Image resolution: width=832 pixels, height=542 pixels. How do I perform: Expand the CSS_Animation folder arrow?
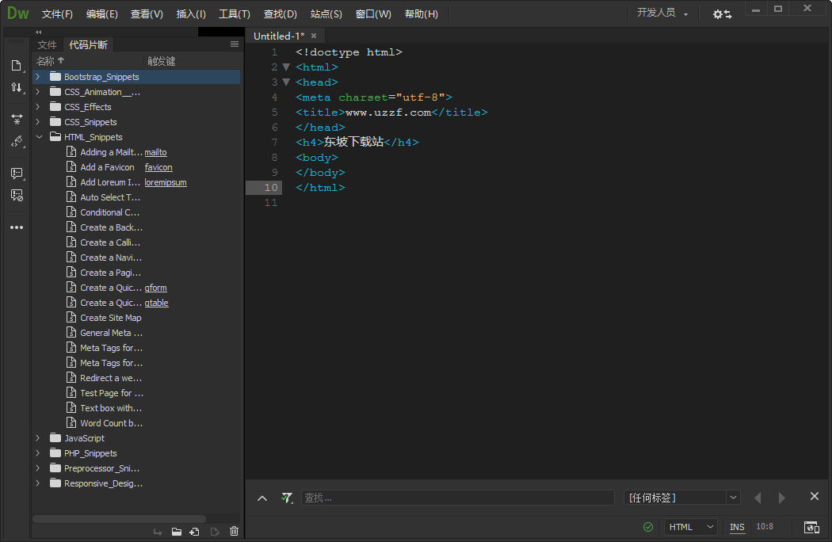point(38,92)
